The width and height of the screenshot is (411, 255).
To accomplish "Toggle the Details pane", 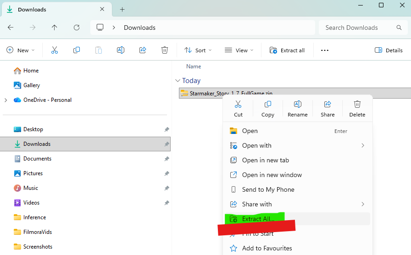I will tap(389, 50).
